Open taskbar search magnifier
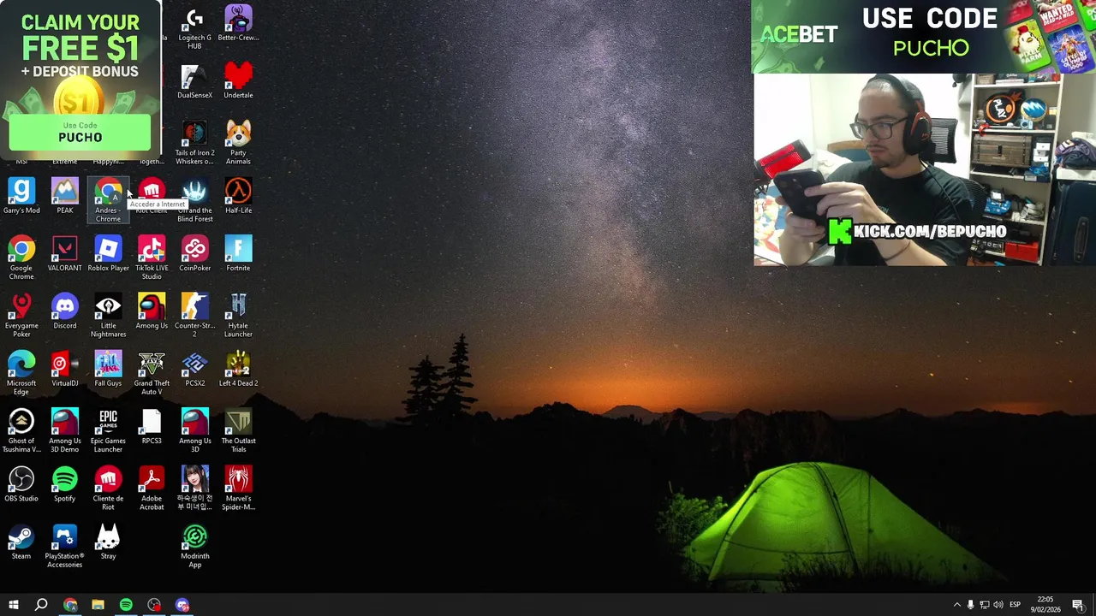Screen dimensions: 1096x616 (x=41, y=605)
